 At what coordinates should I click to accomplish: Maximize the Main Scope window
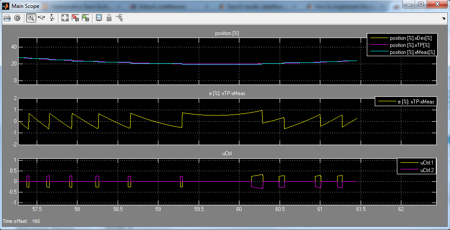(x=420, y=4)
